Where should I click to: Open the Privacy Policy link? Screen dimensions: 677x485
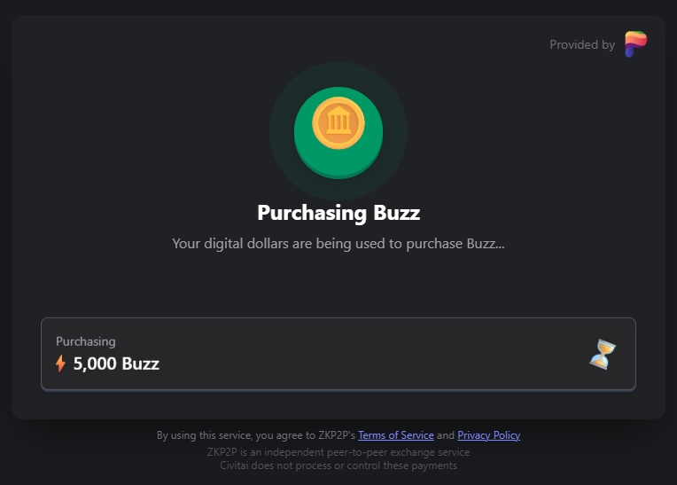point(489,434)
